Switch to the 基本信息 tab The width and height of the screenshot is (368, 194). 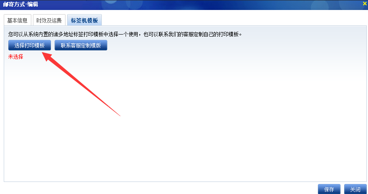coord(18,20)
